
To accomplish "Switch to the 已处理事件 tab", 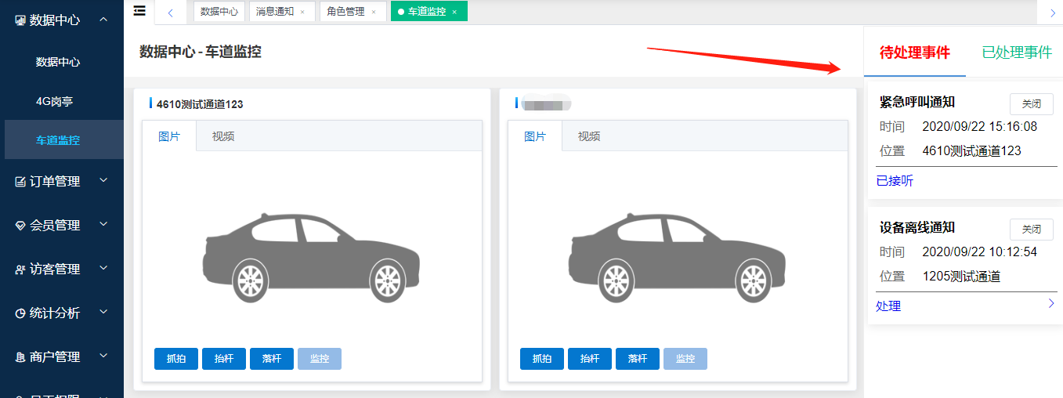I will pyautogui.click(x=1016, y=52).
